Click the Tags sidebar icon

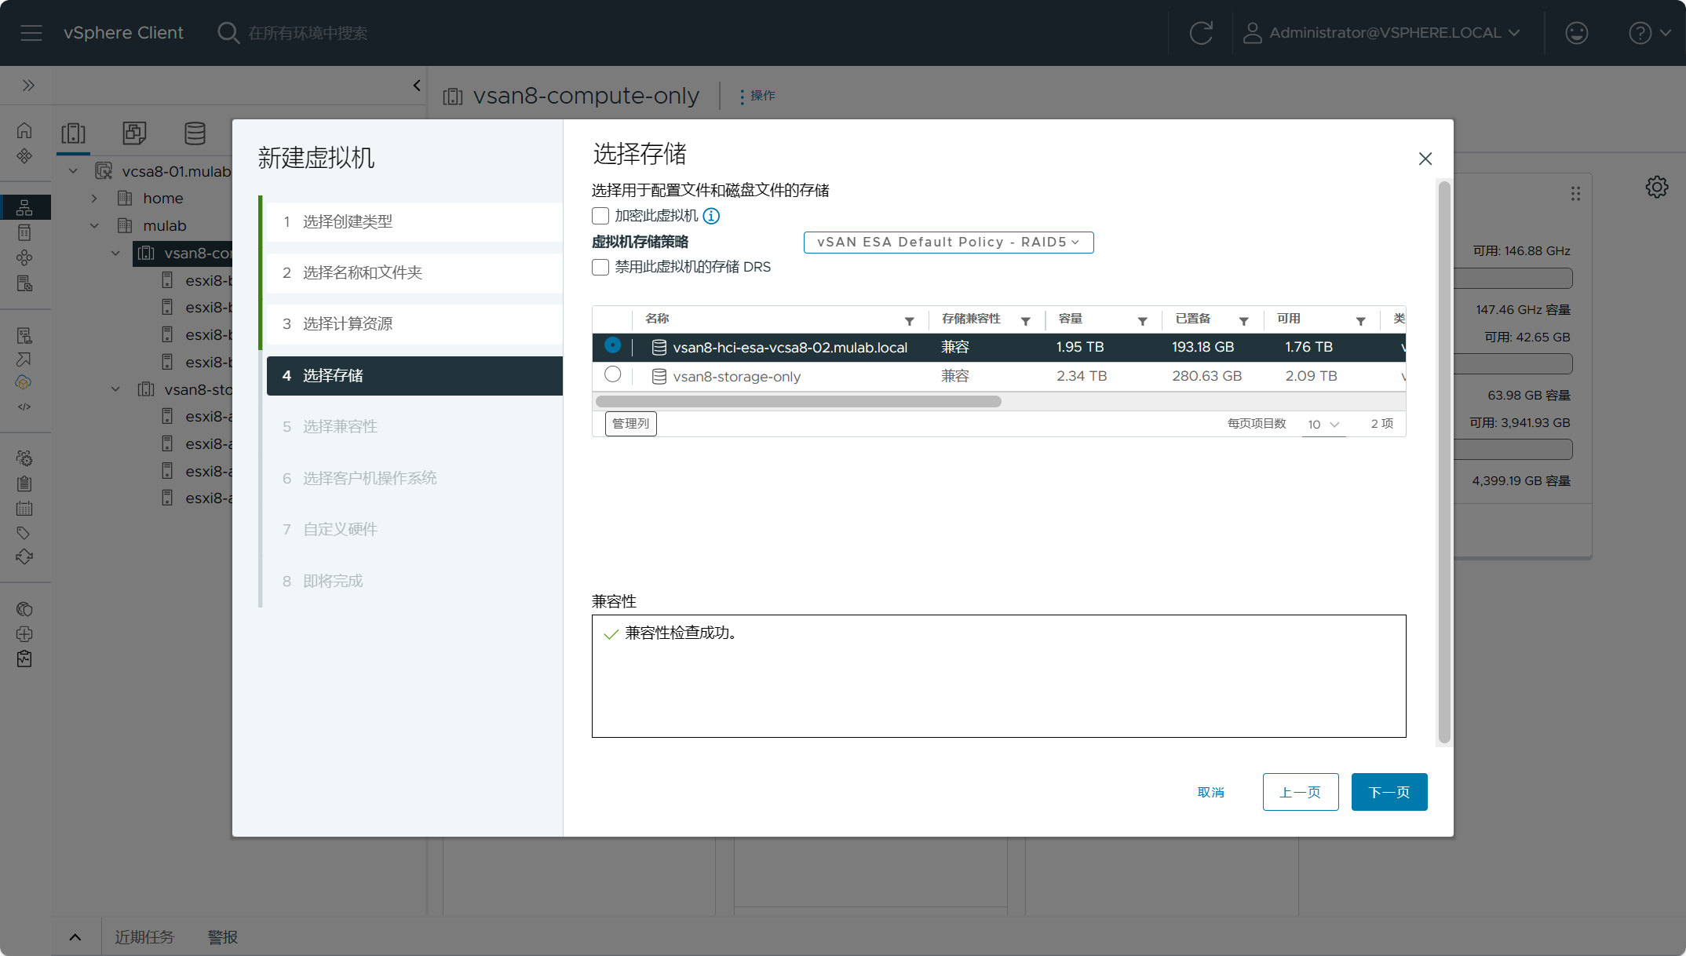point(24,533)
